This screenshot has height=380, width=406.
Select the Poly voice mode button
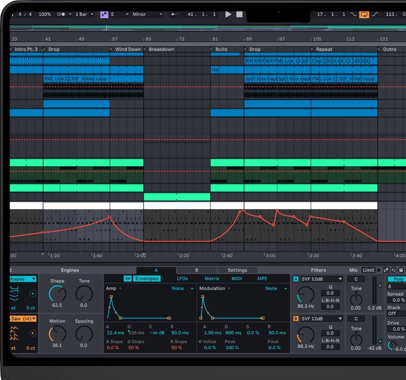[x=397, y=279]
